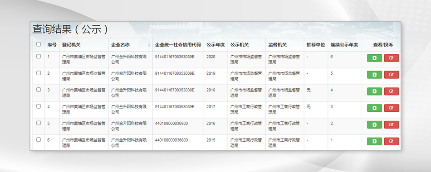This screenshot has width=431, height=172.
Task: Open red complaint button for year 2015
Action: [x=392, y=141]
